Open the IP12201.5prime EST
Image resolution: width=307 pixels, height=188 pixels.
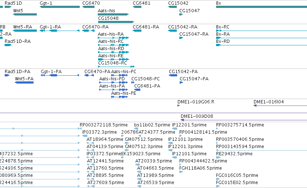(x=175, y=129)
